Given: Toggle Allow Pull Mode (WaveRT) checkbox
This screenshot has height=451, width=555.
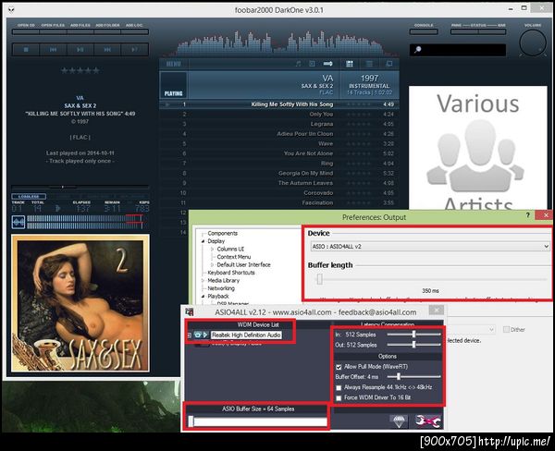Looking at the screenshot, I should [339, 367].
